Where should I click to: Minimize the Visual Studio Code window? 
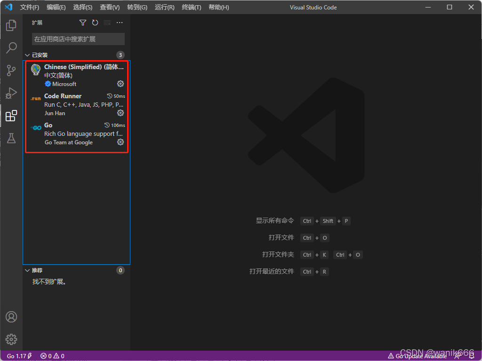[x=428, y=7]
